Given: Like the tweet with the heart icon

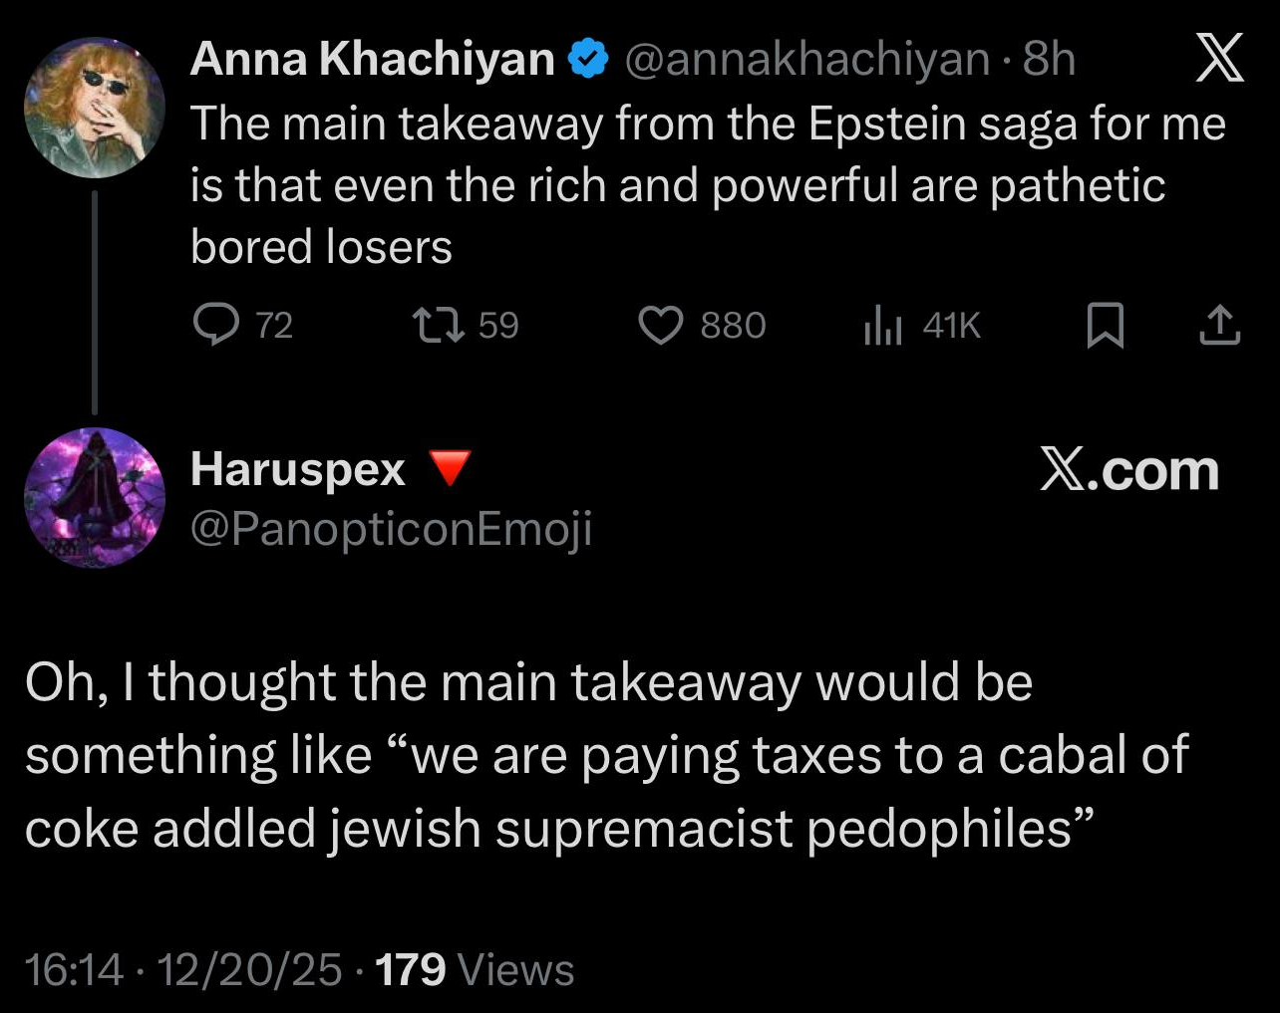Looking at the screenshot, I should [660, 325].
